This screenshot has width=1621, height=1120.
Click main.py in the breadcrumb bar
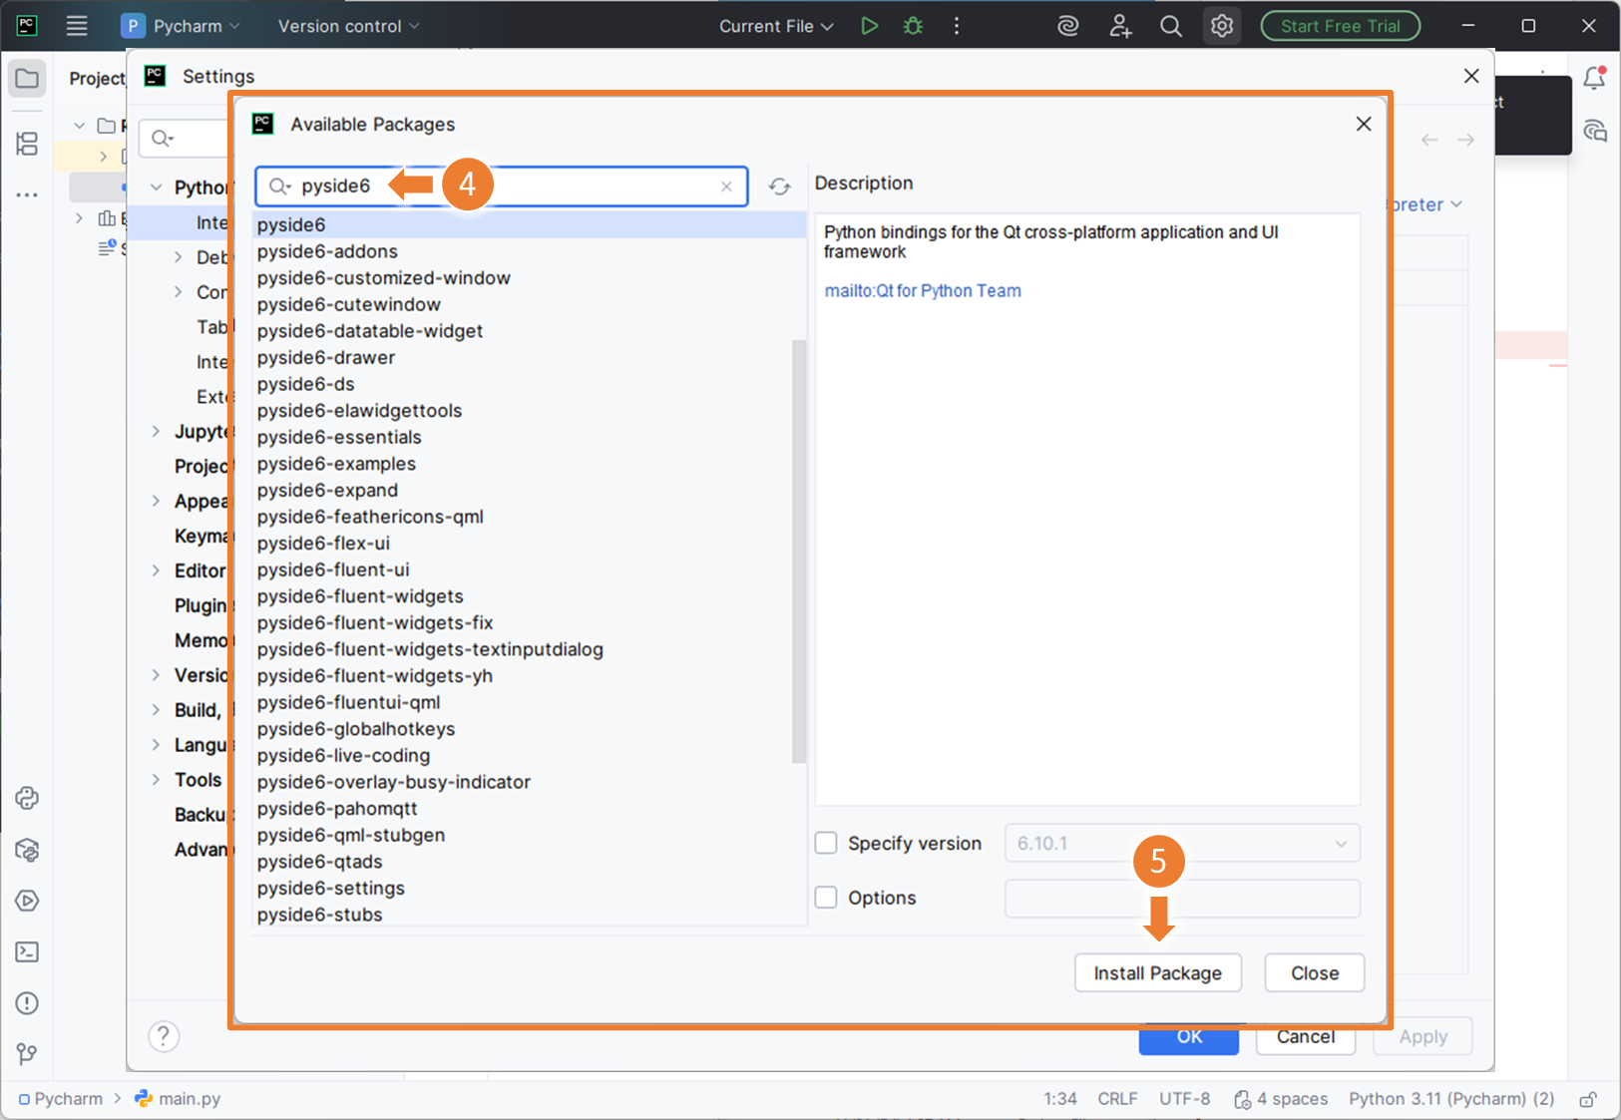coord(178,1099)
